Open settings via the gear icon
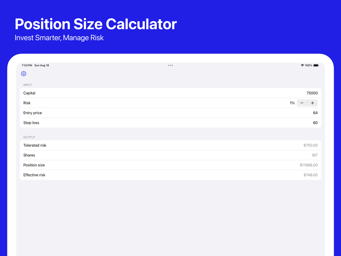 pos(24,74)
